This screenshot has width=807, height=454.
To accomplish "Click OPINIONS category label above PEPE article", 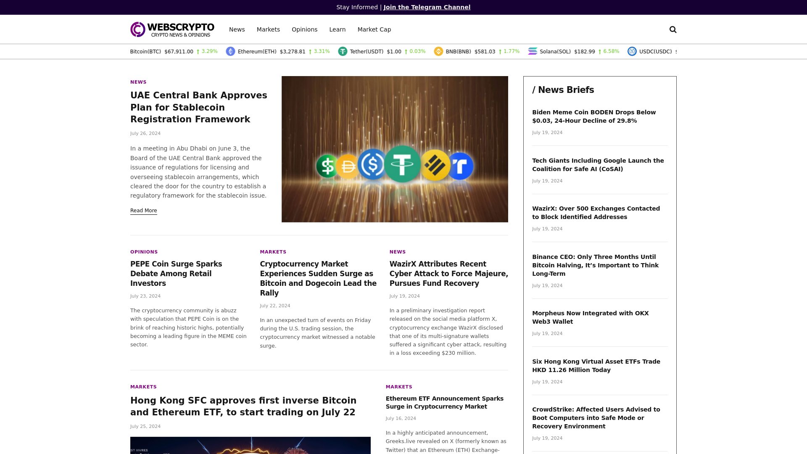I will point(144,252).
